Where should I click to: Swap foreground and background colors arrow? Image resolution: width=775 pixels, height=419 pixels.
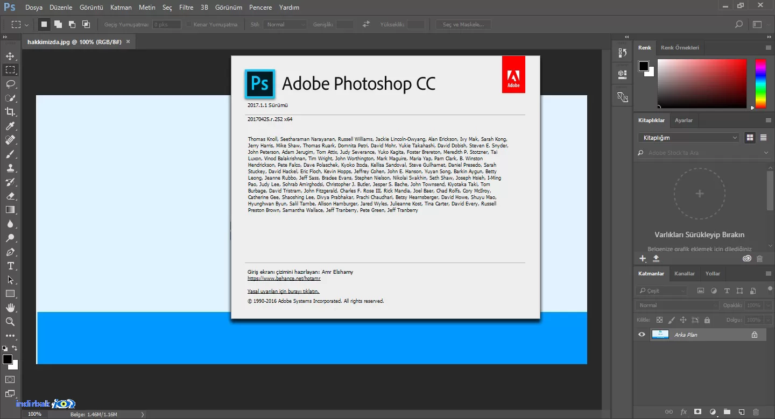pyautogui.click(x=15, y=348)
